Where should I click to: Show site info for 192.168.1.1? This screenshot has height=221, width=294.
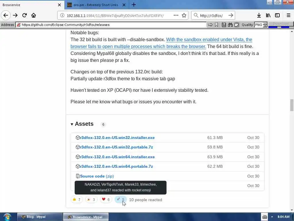pyautogui.click(x=62, y=16)
